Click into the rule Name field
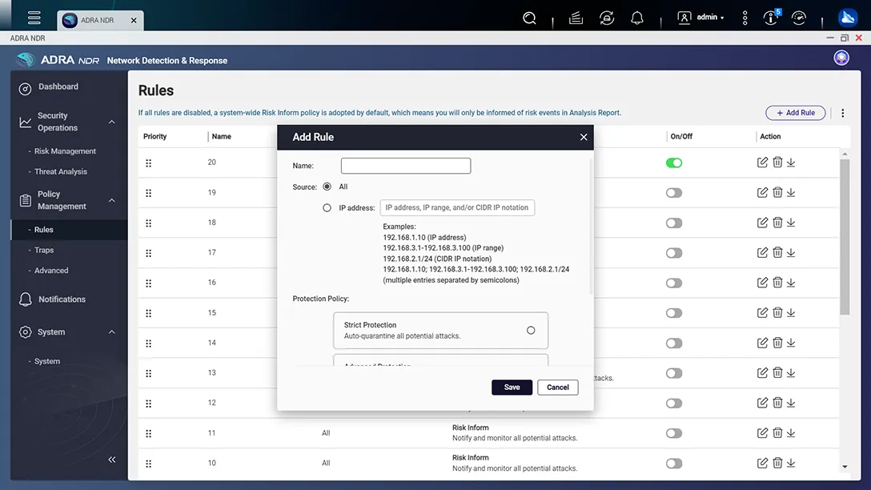Screen dimensions: 871x490 pos(406,166)
